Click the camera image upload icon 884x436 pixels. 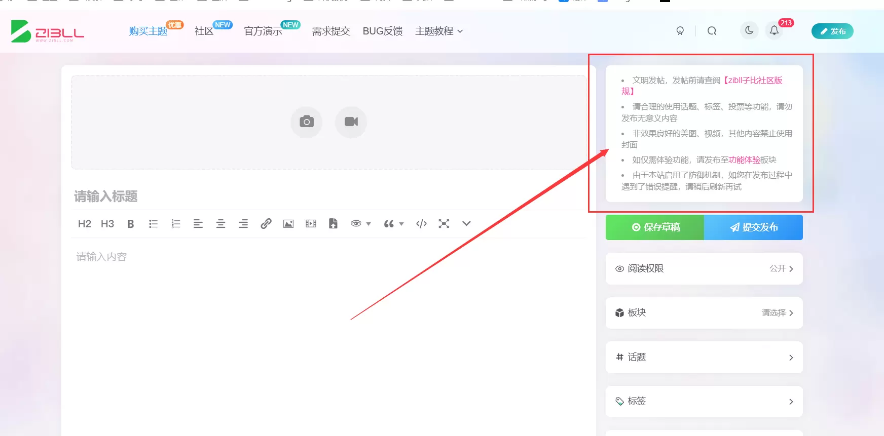(306, 122)
